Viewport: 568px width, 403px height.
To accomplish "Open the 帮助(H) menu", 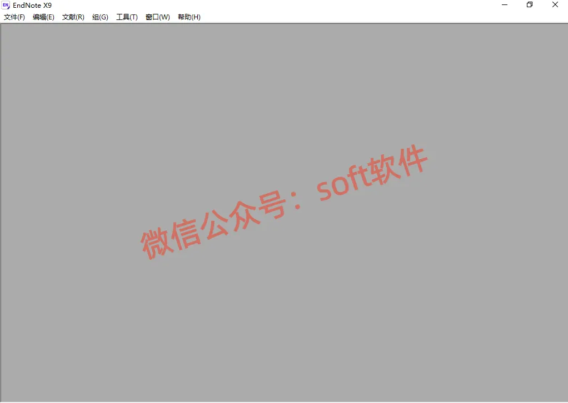I will pyautogui.click(x=189, y=17).
